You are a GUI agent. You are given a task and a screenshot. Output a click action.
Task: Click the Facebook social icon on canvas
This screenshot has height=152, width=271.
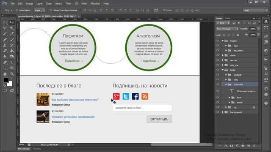[x=135, y=96]
